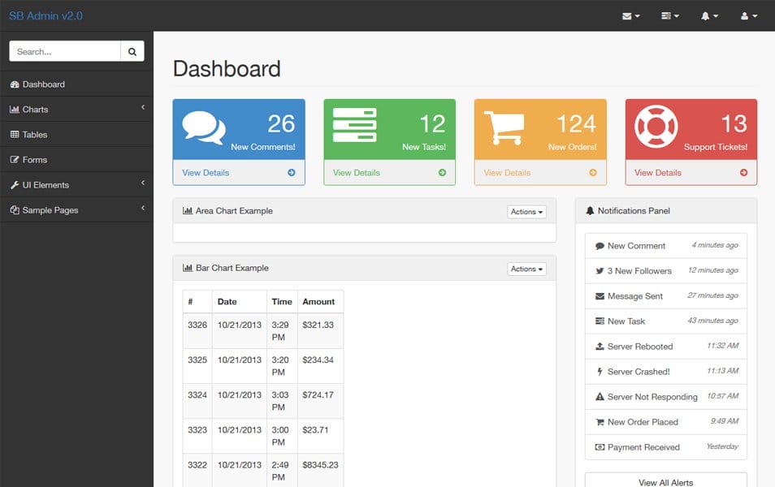Expand the Sample Pages submenu
Viewport: 775px width, 487px height.
49,209
